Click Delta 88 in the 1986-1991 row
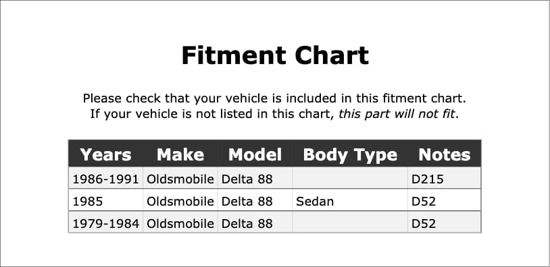 pyautogui.click(x=255, y=179)
